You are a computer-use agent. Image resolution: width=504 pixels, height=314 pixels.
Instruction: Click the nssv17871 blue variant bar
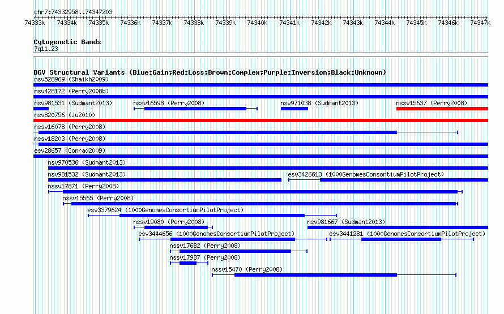[255, 192]
